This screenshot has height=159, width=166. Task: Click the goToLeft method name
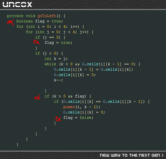pyautogui.click(x=47, y=16)
